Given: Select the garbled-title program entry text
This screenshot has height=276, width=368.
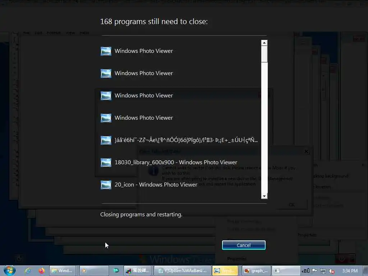Looking at the screenshot, I should (x=186, y=140).
